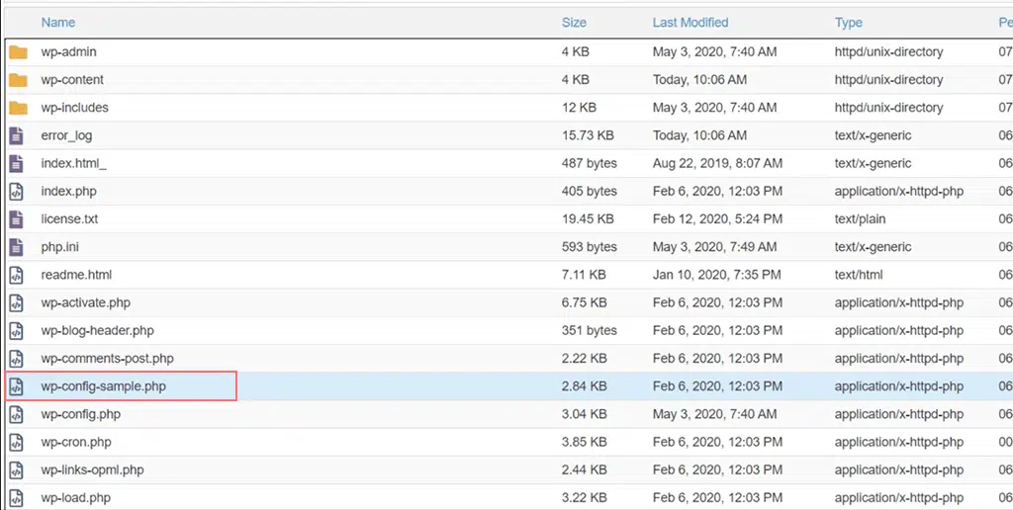Click the wp-includes folder icon
The width and height of the screenshot is (1013, 510).
click(18, 108)
